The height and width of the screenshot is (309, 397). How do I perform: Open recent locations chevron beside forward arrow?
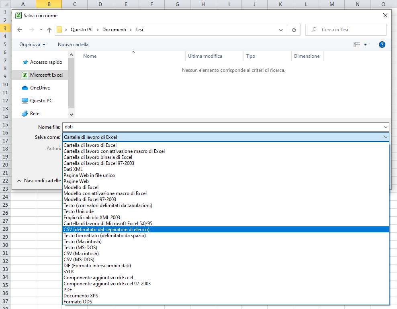click(41, 30)
